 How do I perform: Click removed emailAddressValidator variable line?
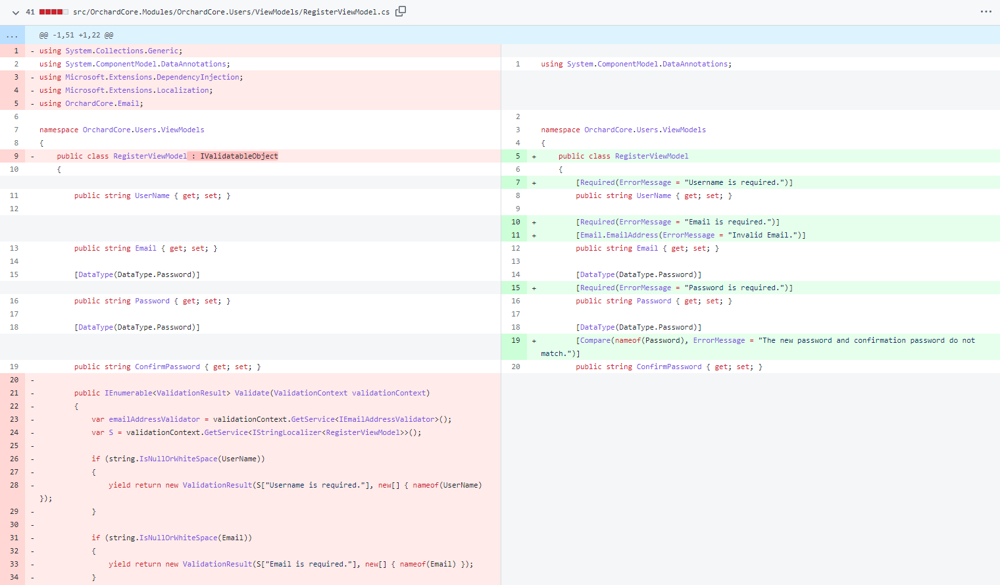click(272, 419)
